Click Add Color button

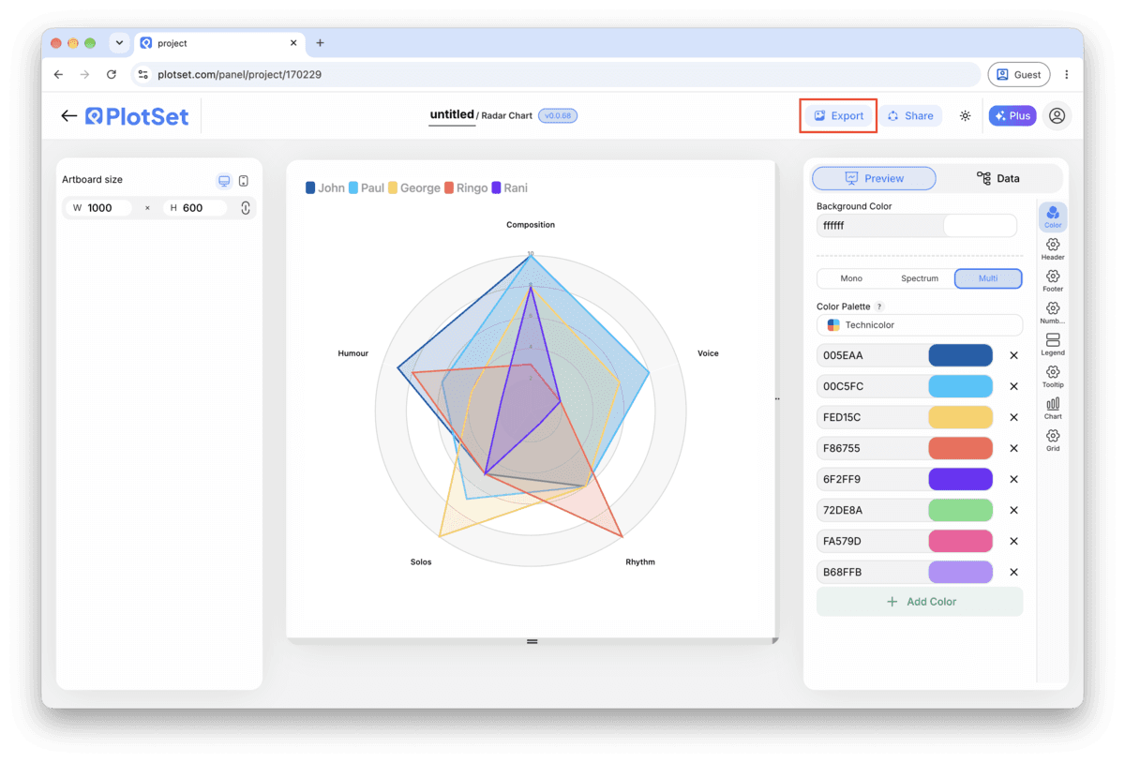[x=920, y=602]
